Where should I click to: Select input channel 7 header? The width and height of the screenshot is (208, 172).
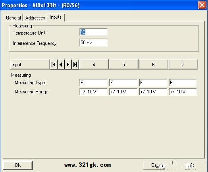click(183, 64)
